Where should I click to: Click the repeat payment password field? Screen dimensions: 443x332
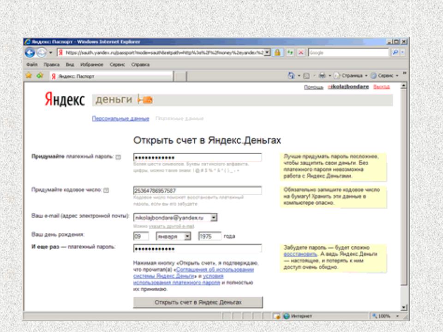click(x=198, y=249)
